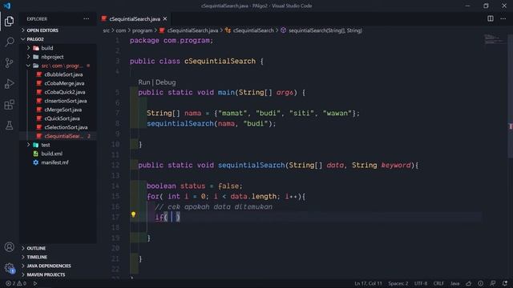
Task: Click the thumbs-up icon in status bar
Action: pos(468,283)
